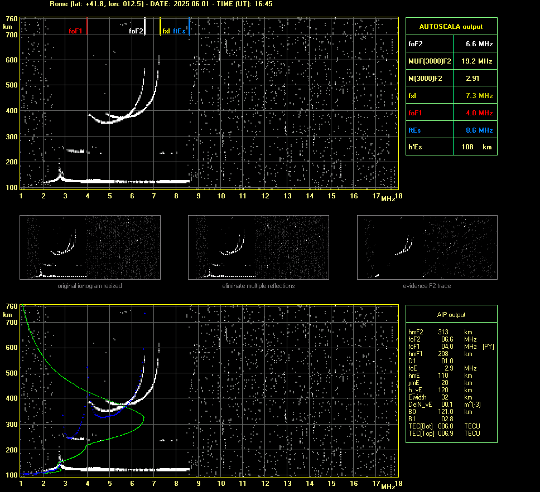Click the D1 01.0 row

pos(431,361)
